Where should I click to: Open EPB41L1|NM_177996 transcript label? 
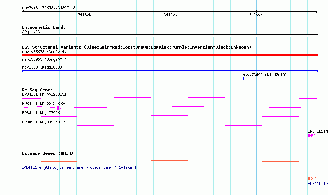[41, 113]
